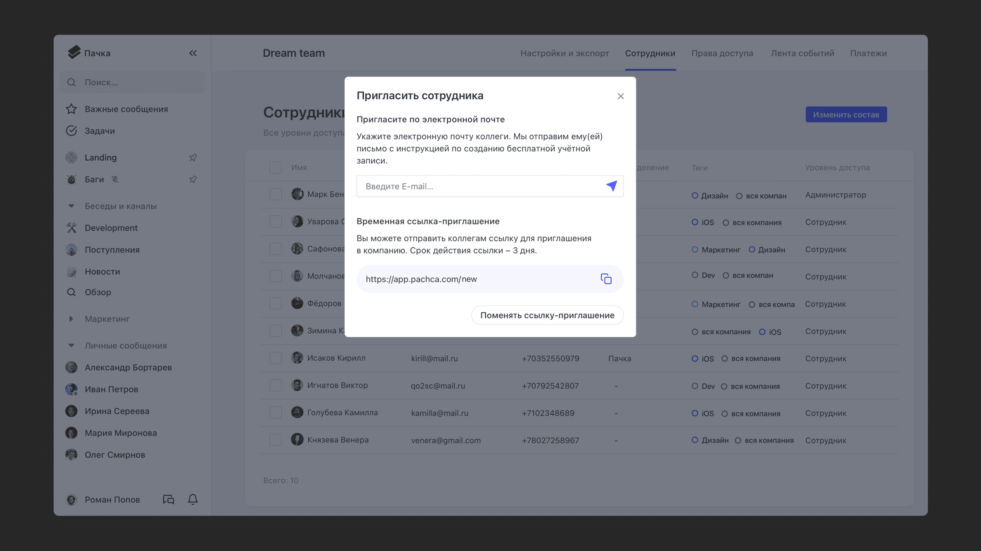Click phone +70792542807 cell

pyautogui.click(x=550, y=386)
